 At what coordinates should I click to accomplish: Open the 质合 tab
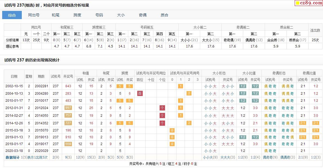(164, 15)
